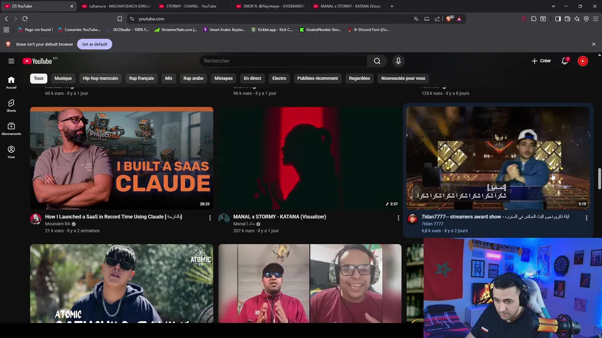Select the Hip-hop marocain chip

pyautogui.click(x=100, y=78)
